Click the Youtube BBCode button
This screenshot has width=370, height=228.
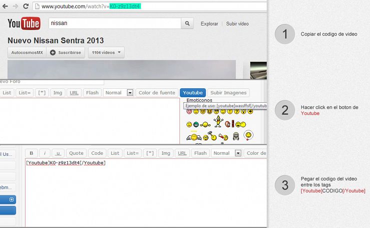pos(193,93)
